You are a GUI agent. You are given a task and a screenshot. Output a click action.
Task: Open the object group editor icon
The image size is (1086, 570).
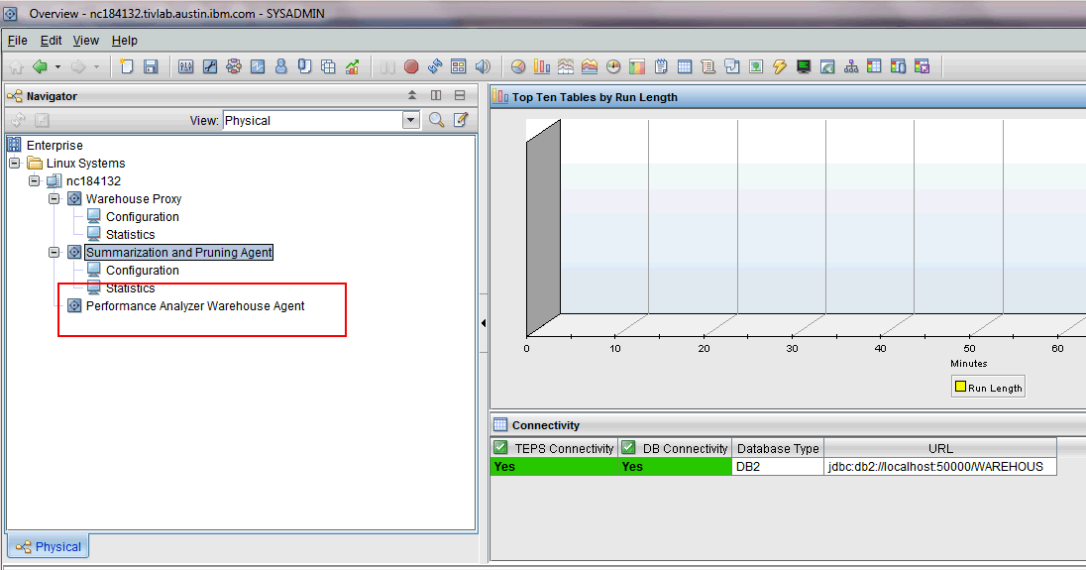[x=328, y=66]
